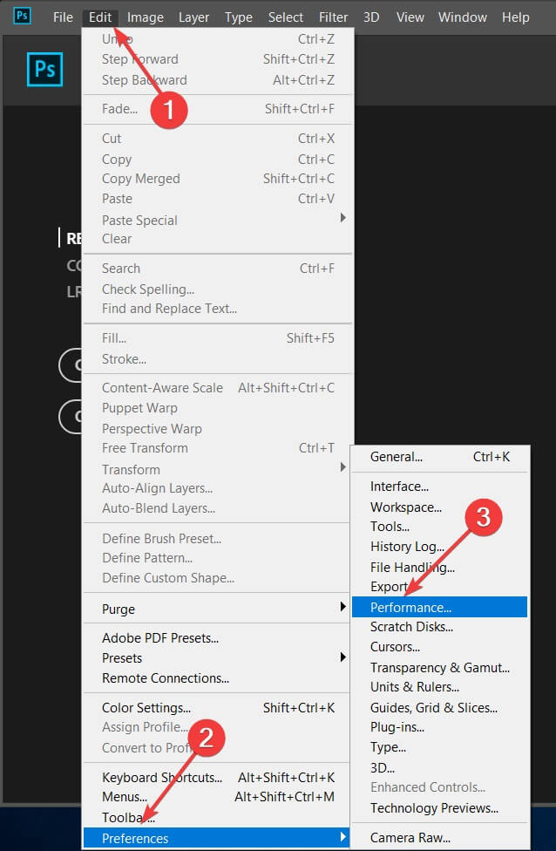Open Remote Connections

[x=218, y=677]
